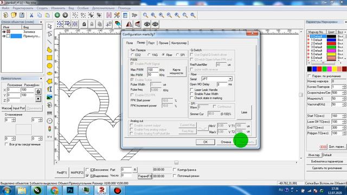Cut selection with the scissors icon
347x195 pixels.
pos(31,15)
